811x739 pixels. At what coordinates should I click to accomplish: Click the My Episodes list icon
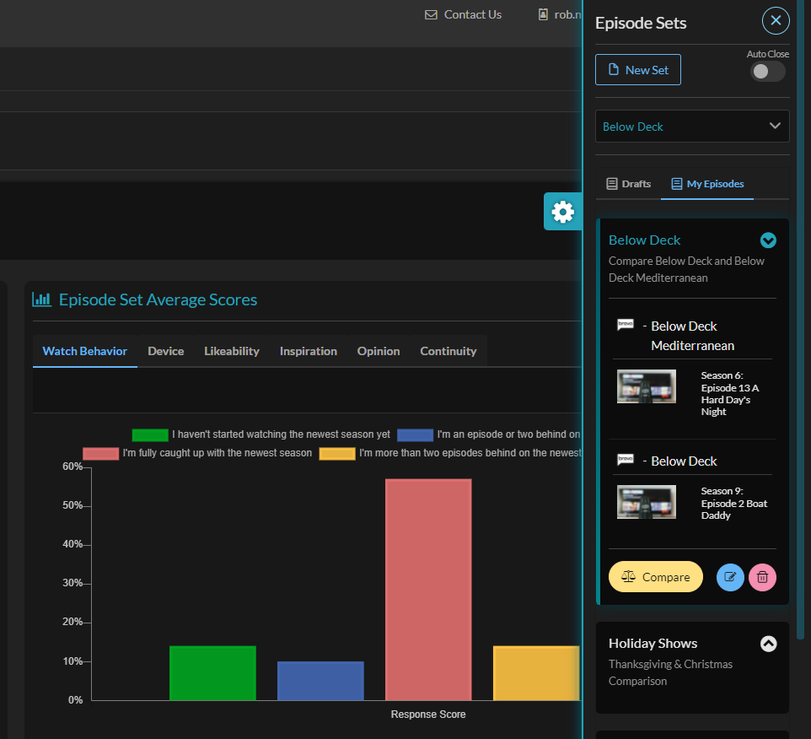click(x=676, y=184)
